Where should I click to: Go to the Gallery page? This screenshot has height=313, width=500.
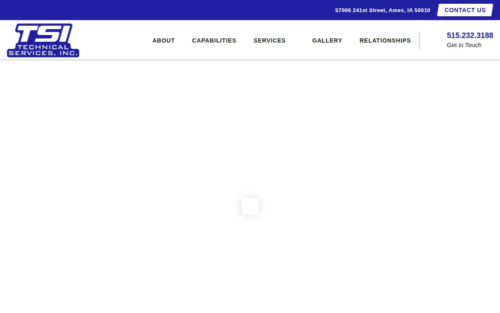point(327,40)
